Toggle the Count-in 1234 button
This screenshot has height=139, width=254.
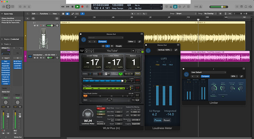pos(196,7)
